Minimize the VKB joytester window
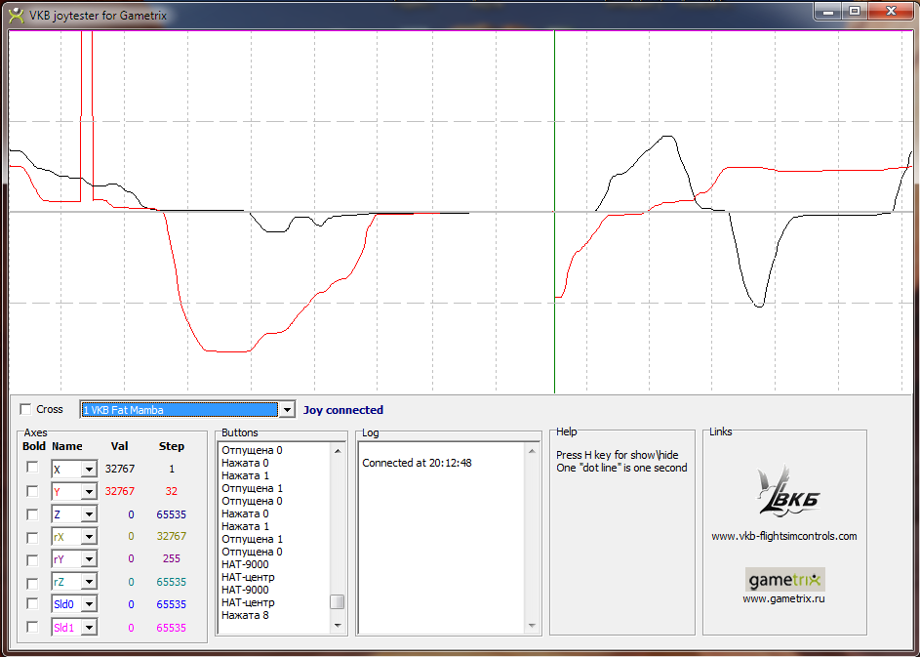 (828, 11)
